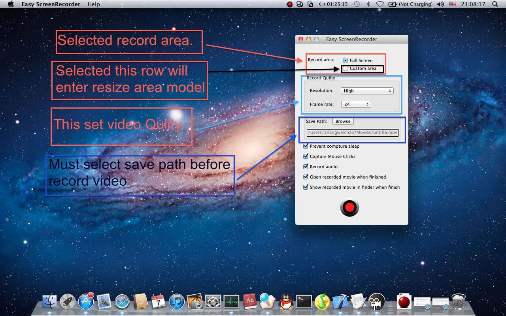506x316 pixels.
Task: Click Browse to choose a save path
Action: (343, 121)
